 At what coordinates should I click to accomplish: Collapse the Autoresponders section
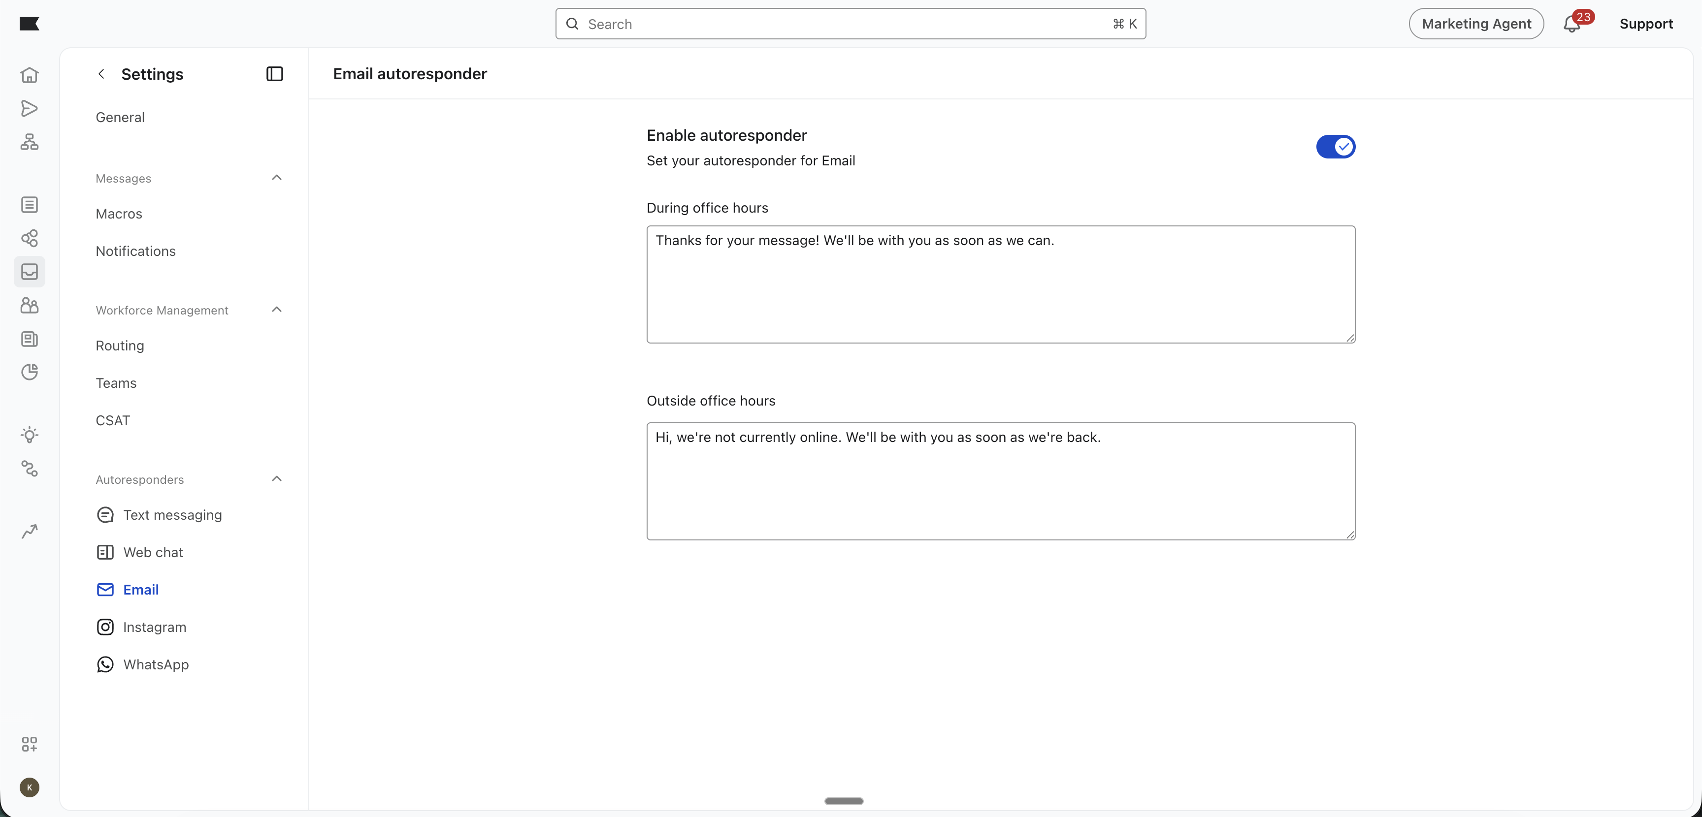tap(276, 479)
